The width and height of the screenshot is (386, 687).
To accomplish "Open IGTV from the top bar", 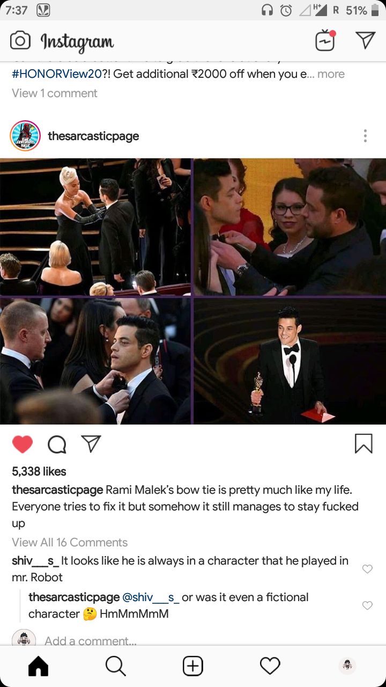I will (325, 41).
